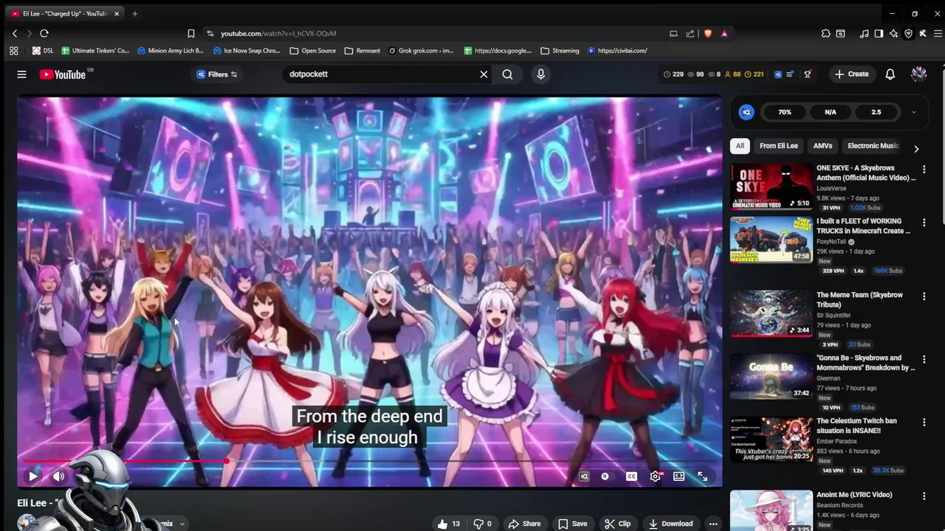Image resolution: width=945 pixels, height=531 pixels.
Task: Click the trophy icon in vidIQ bar
Action: click(807, 74)
